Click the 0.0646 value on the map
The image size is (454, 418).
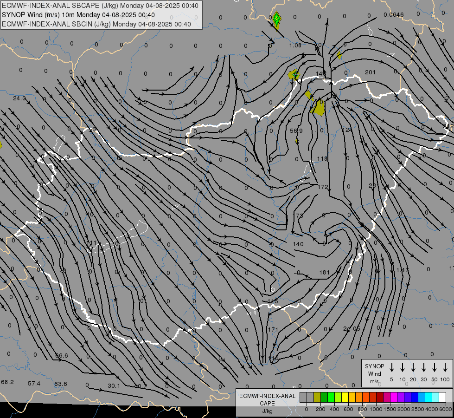[394, 15]
